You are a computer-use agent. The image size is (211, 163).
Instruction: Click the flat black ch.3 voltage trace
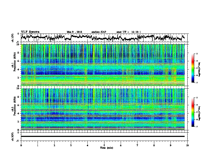[103, 136]
